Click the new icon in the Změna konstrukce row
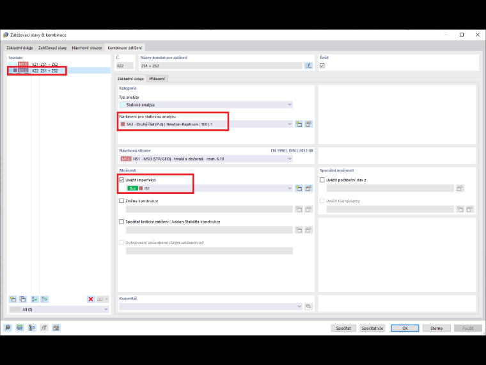 (299, 209)
